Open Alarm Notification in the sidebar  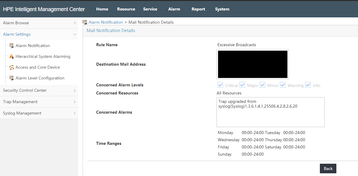point(33,46)
